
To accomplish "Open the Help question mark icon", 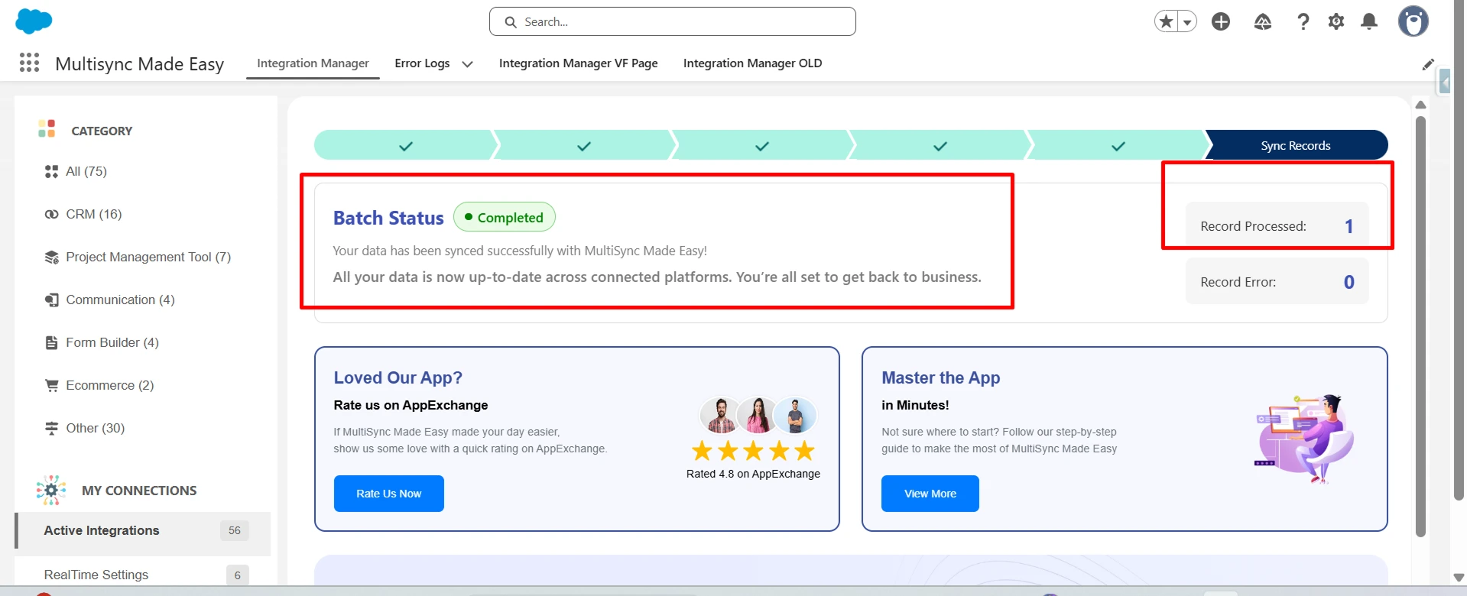I will 1303,21.
